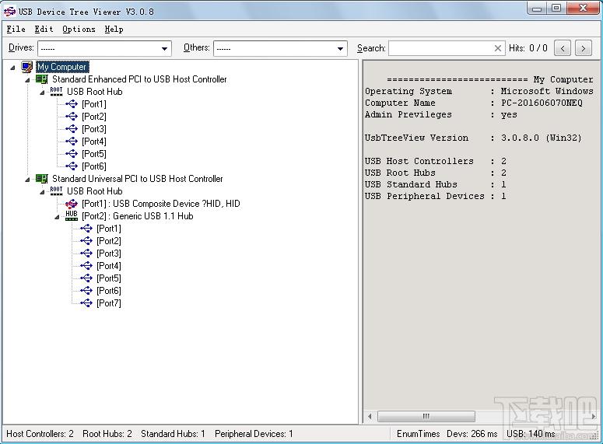Open the Edit menu
The height and width of the screenshot is (444, 603).
(x=44, y=30)
